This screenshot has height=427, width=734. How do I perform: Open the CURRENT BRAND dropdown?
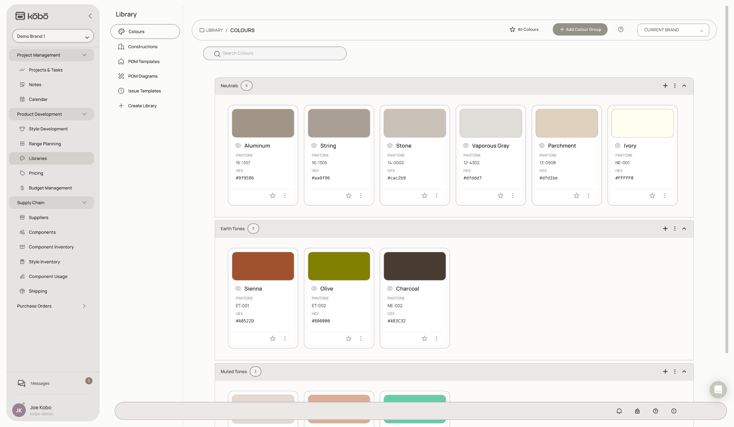coord(673,30)
